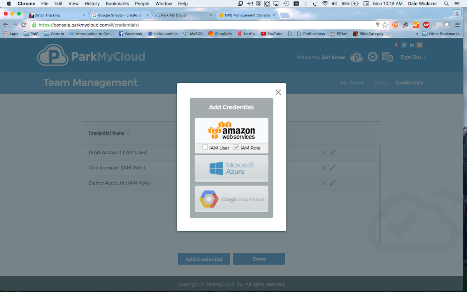Reload the page with refresh icon

24,25
